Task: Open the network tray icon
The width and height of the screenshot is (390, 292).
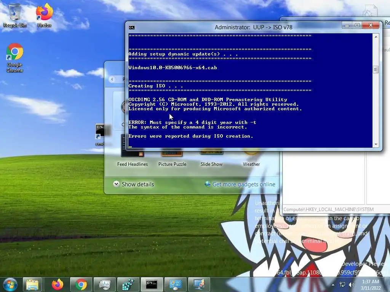Action: (342, 285)
